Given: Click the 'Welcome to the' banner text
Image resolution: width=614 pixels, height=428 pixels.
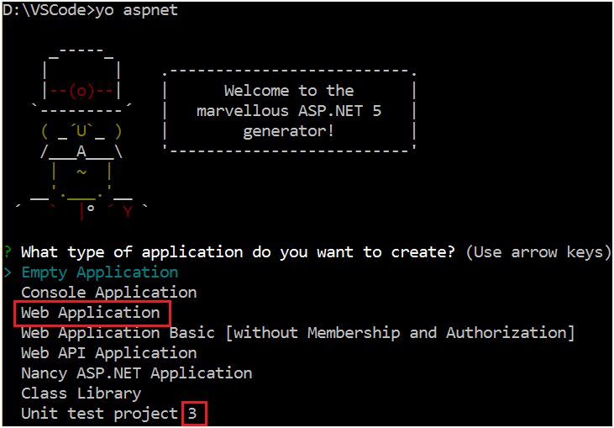Looking at the screenshot, I should pos(289,91).
